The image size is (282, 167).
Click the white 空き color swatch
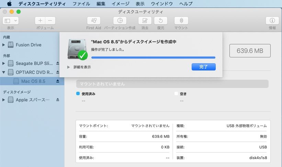click(x=176, y=93)
